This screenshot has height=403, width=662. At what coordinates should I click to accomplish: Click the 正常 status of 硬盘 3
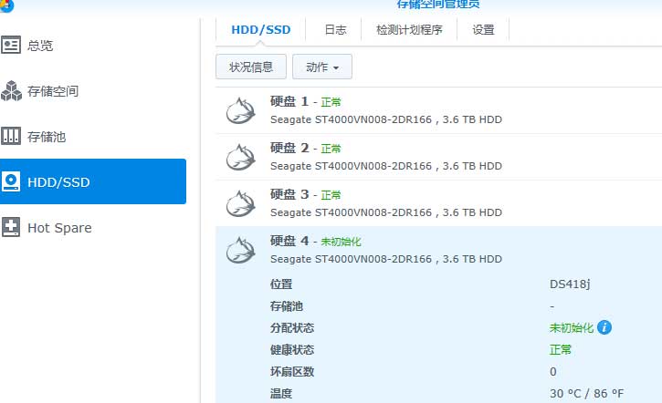331,195
